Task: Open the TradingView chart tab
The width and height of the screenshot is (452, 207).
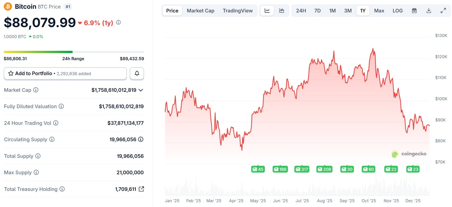Action: [x=238, y=11]
